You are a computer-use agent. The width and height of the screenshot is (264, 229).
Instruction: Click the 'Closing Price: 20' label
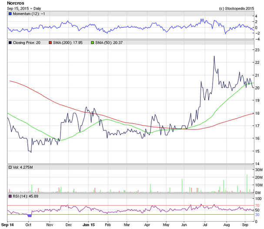[27, 43]
